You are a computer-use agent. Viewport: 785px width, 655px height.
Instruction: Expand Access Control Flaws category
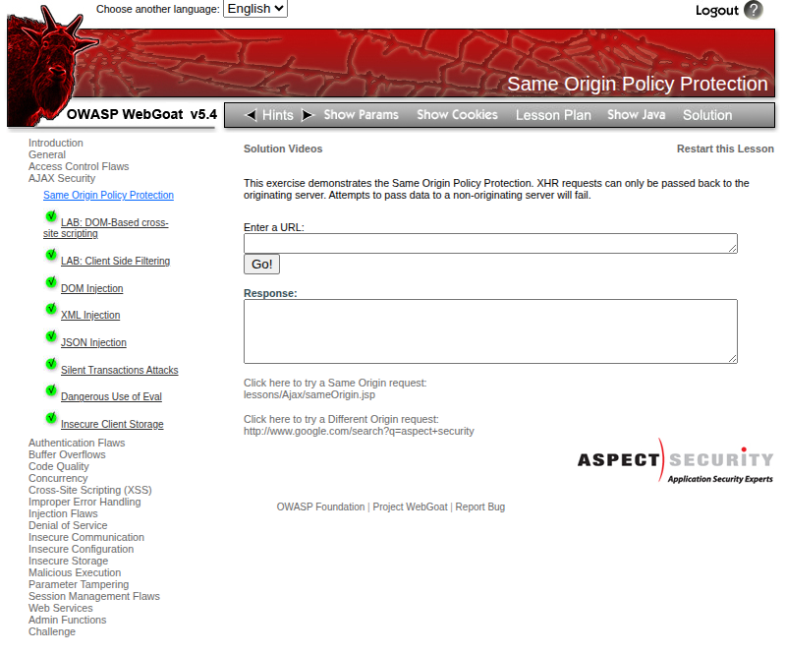79,166
